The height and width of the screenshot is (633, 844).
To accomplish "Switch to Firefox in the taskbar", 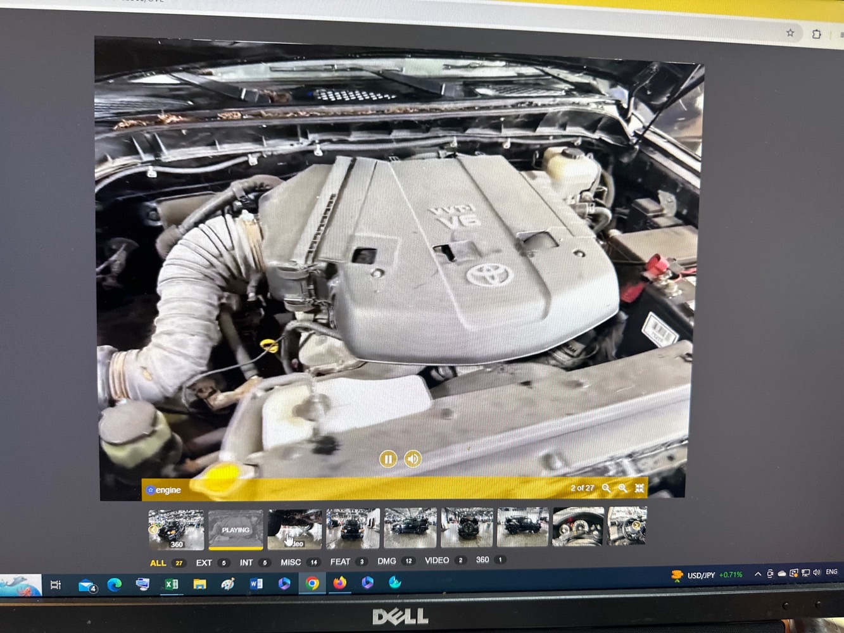I will point(340,582).
